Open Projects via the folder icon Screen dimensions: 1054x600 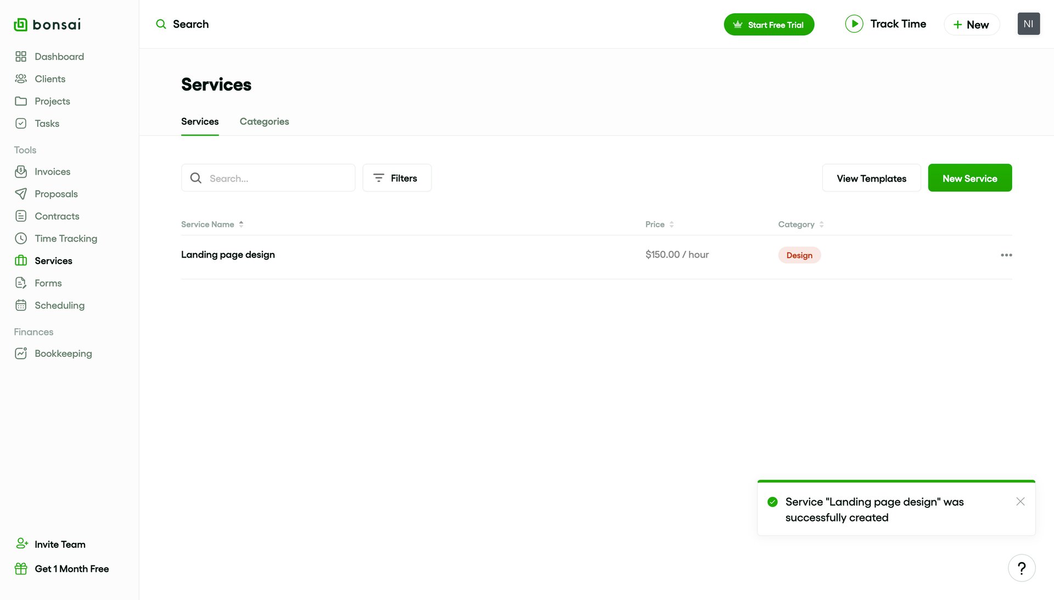click(21, 101)
